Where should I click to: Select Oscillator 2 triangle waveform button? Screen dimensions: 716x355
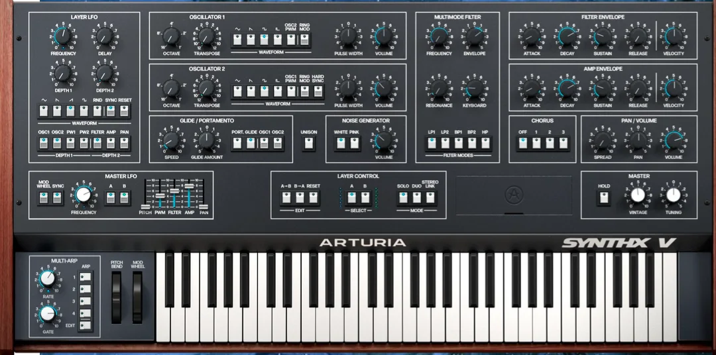click(237, 91)
